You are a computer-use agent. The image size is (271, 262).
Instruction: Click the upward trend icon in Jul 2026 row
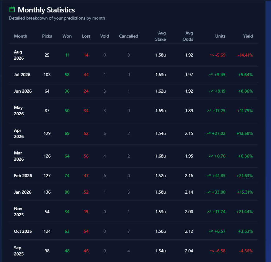[211, 75]
